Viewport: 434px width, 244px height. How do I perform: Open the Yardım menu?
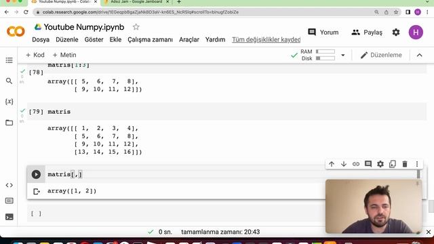click(x=215, y=39)
